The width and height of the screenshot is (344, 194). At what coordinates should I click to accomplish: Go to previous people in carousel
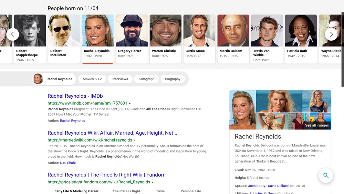tap(12, 34)
